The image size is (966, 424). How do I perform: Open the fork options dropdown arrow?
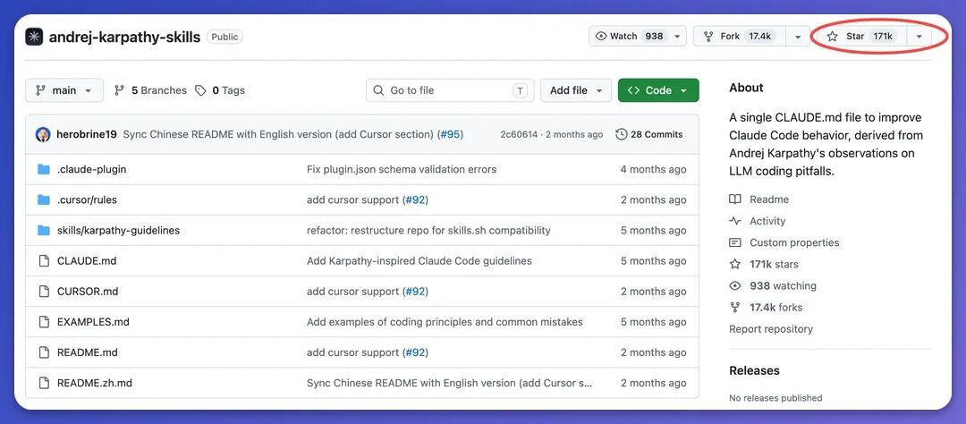pos(798,37)
